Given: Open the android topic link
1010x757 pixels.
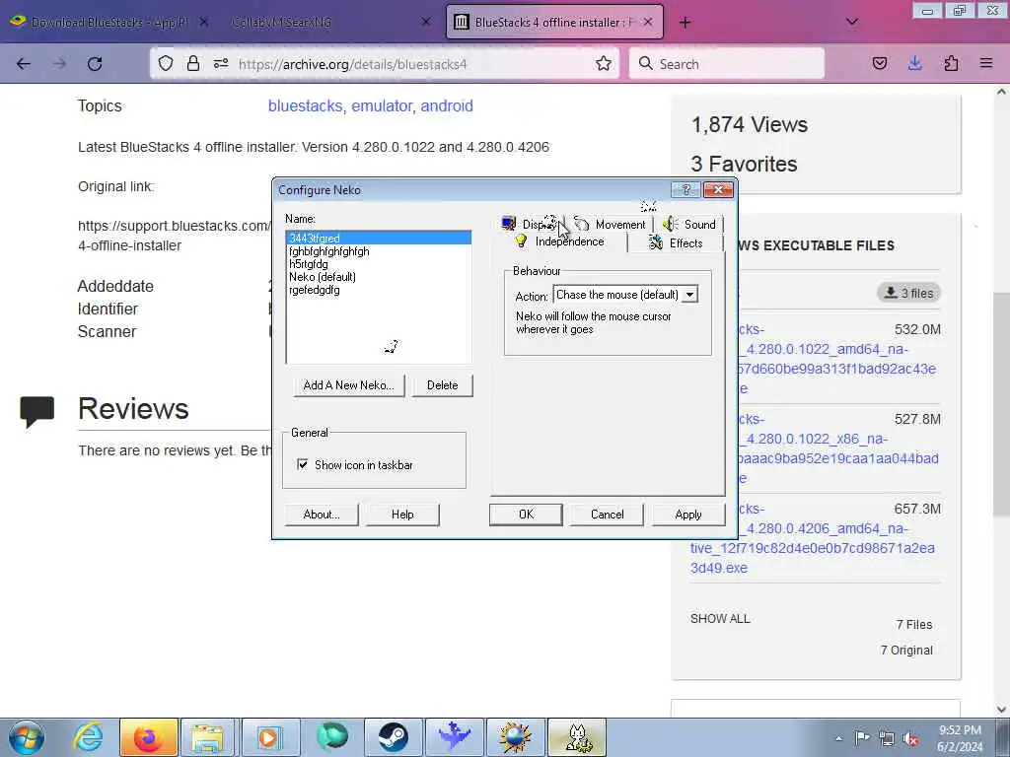Looking at the screenshot, I should click(447, 105).
